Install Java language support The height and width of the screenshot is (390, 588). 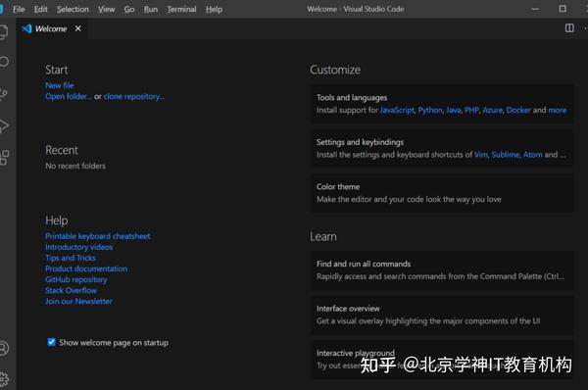click(x=454, y=111)
